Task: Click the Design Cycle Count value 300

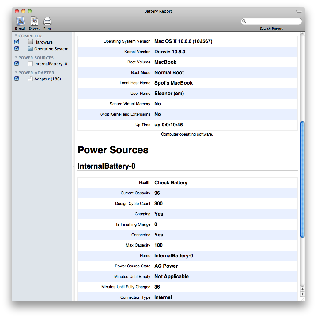Action: tap(158, 203)
